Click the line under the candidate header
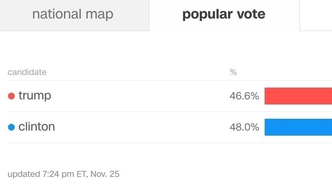 click(170, 80)
